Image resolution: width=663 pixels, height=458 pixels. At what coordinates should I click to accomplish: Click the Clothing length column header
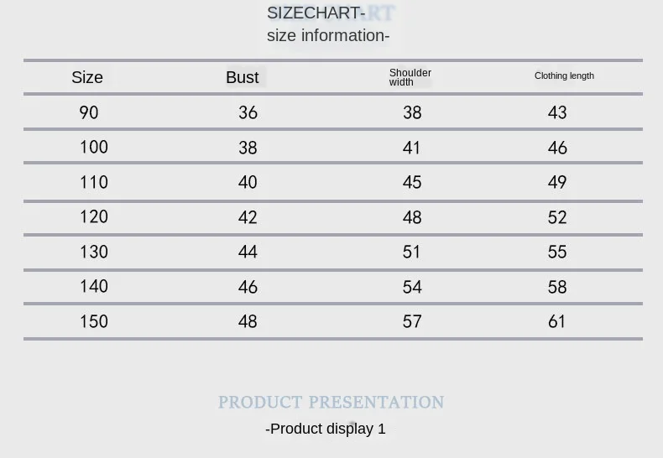click(564, 75)
